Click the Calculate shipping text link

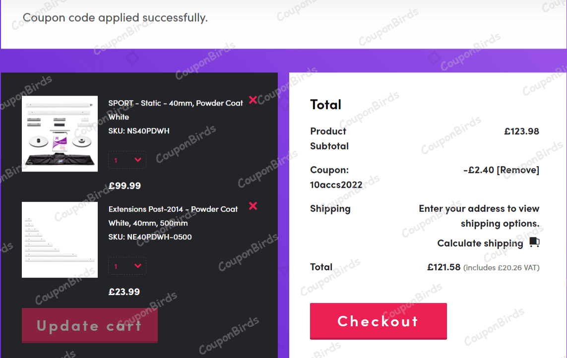pos(480,243)
